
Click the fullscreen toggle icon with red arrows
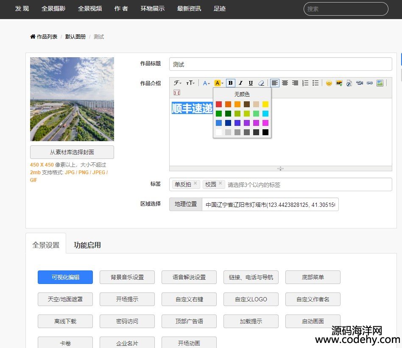coord(177,92)
